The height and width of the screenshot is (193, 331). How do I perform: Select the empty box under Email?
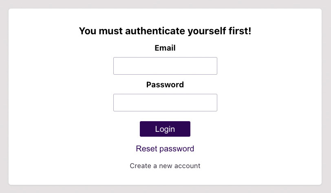[165, 66]
